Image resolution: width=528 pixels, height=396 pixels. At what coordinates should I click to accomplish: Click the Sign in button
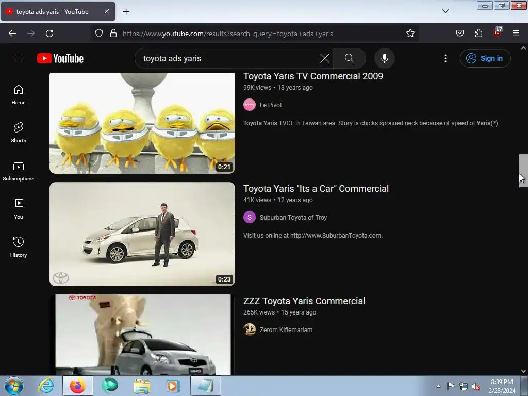(x=485, y=58)
